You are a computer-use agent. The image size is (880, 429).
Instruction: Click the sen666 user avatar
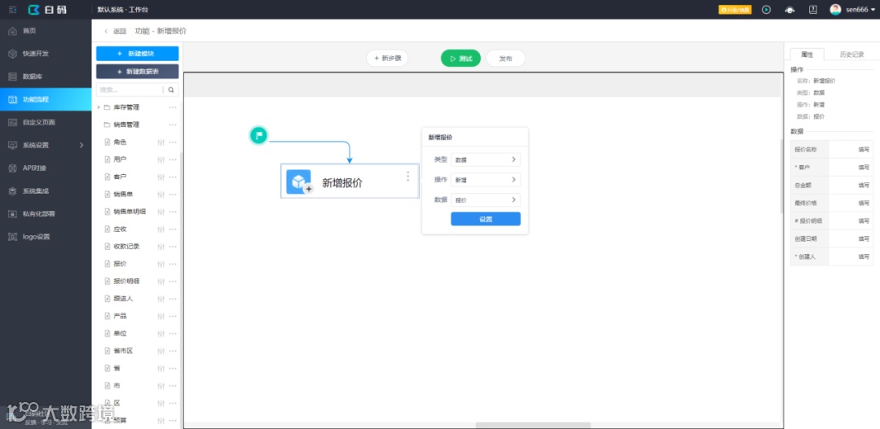836,10
